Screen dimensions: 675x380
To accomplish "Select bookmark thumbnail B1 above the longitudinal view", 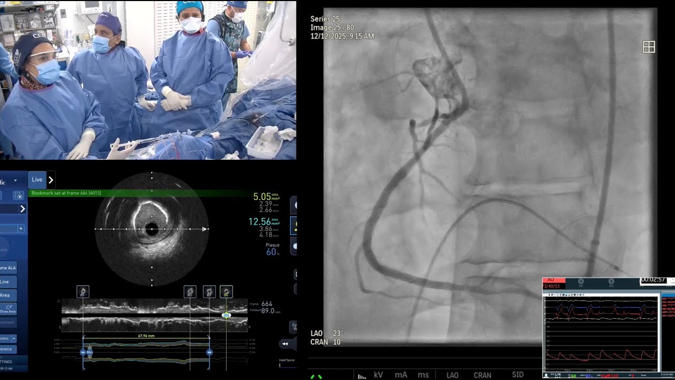I will point(83,291).
